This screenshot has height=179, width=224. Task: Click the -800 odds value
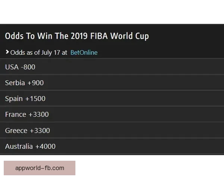28,67
